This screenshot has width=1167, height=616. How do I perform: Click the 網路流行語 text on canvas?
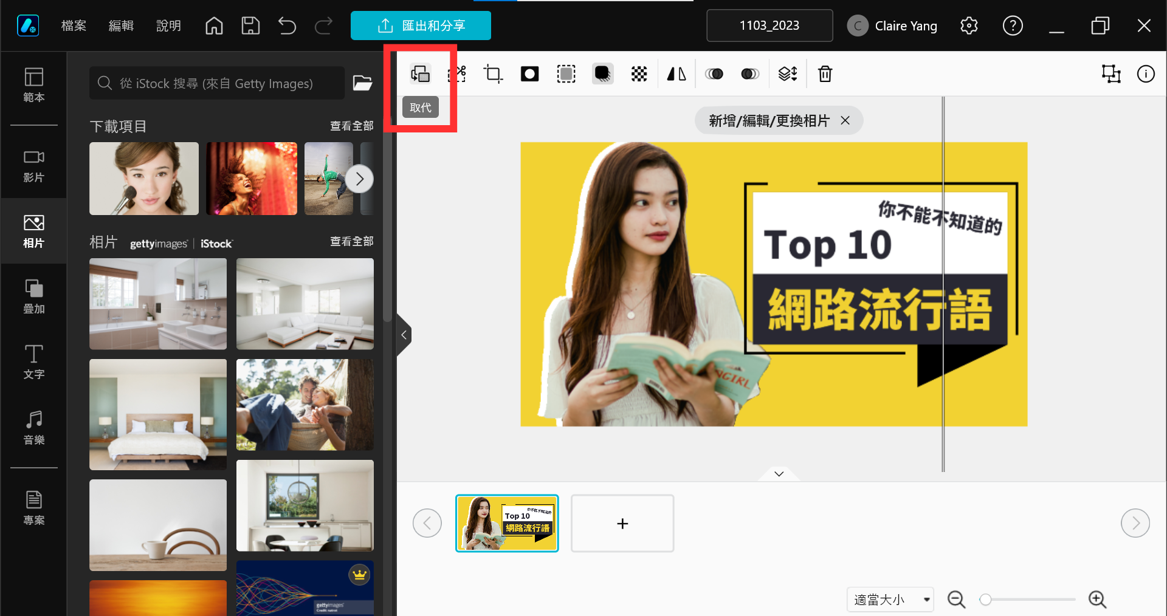pos(880,310)
